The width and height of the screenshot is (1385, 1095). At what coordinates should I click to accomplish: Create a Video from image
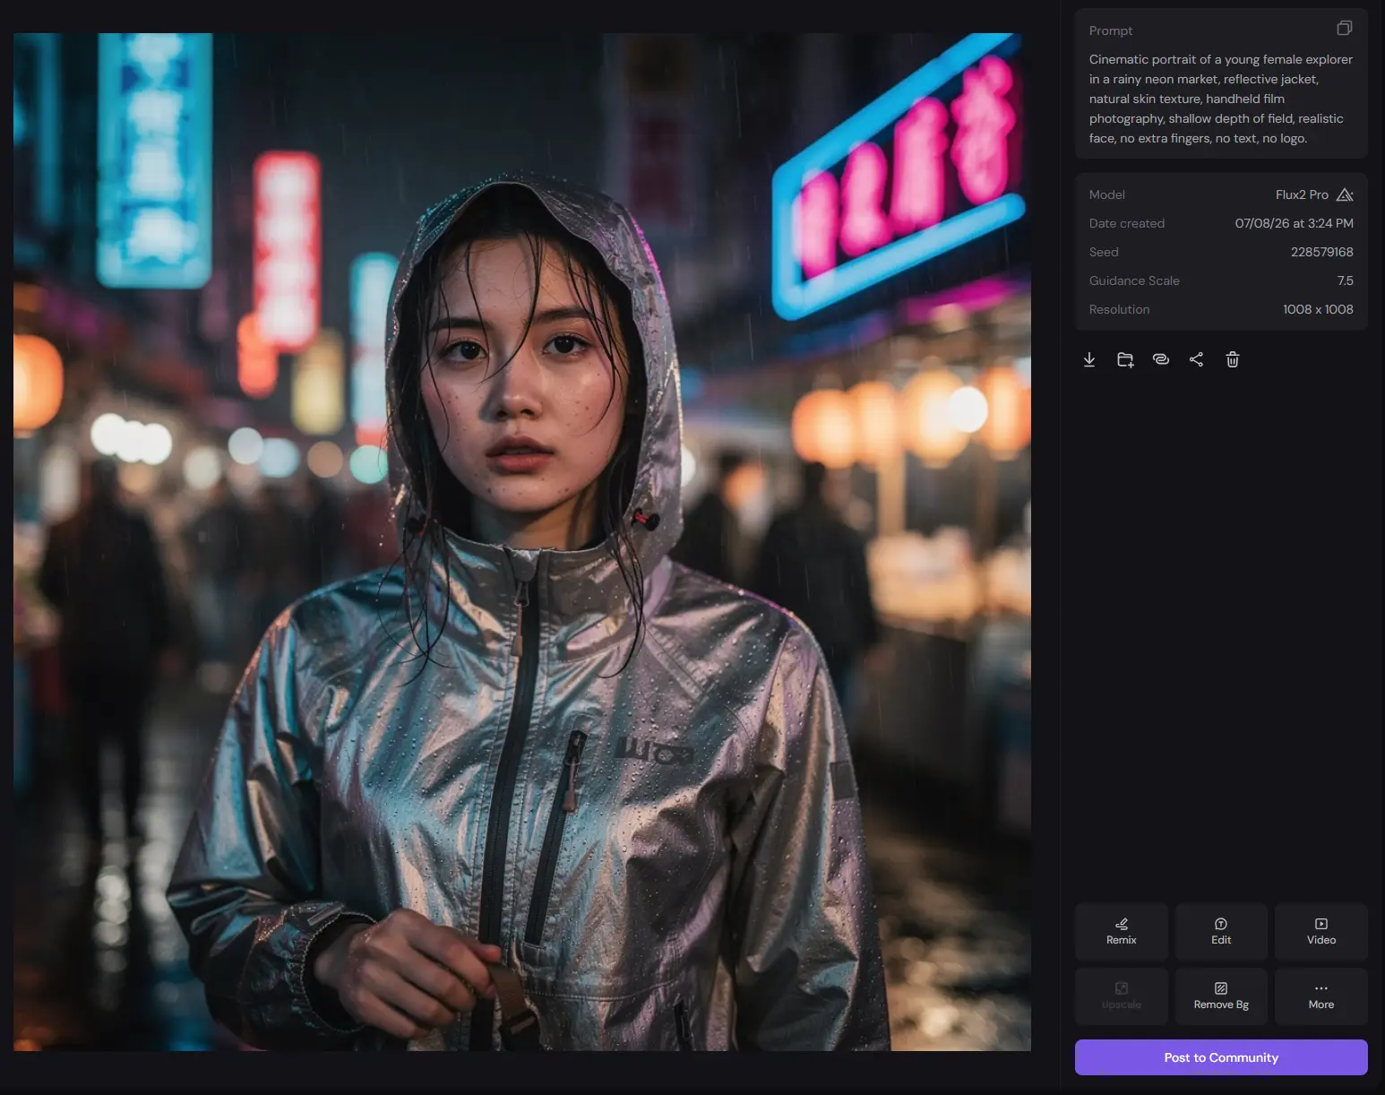(1321, 932)
